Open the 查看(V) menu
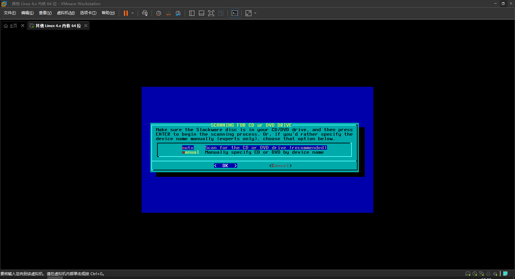The height and width of the screenshot is (279, 515). coord(45,13)
